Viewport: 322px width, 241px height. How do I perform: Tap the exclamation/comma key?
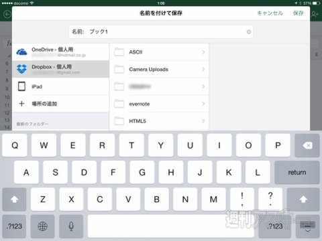[x=242, y=199]
